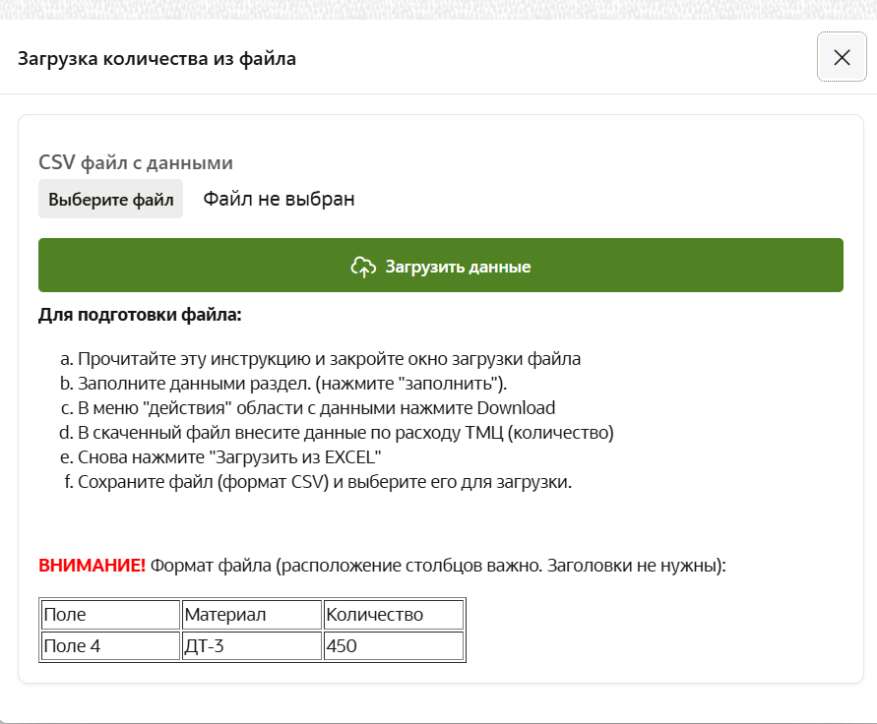Select the "Материал" header cell
Image resolution: width=877 pixels, height=724 pixels.
pyautogui.click(x=252, y=615)
